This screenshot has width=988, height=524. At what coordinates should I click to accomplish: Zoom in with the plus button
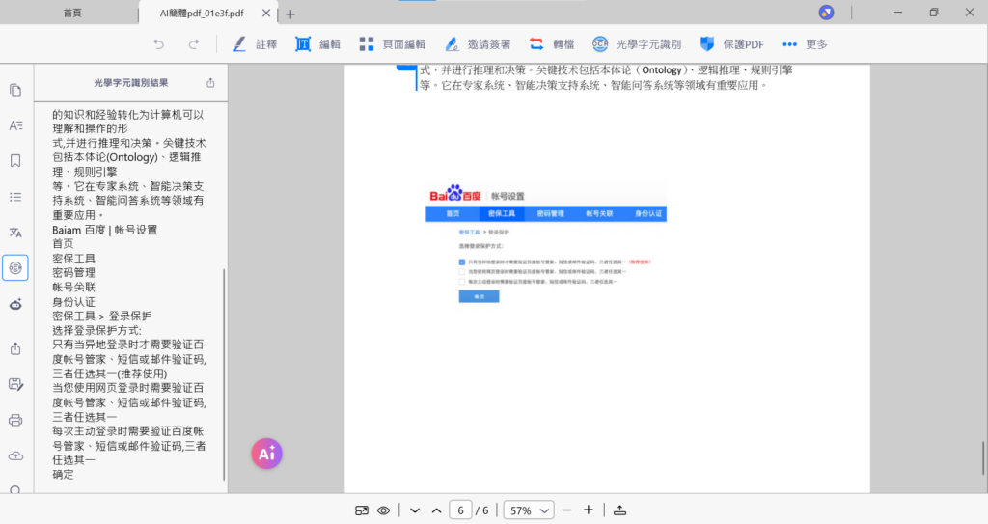pos(589,510)
